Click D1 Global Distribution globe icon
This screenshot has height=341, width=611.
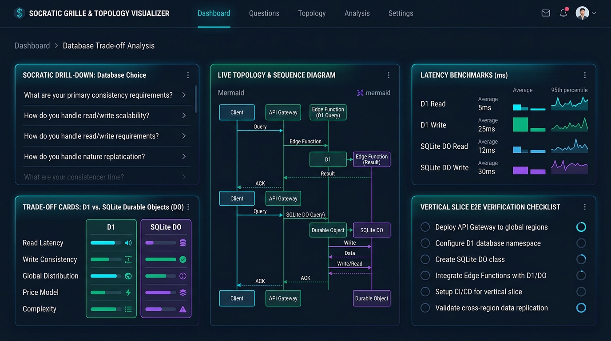coord(128,276)
